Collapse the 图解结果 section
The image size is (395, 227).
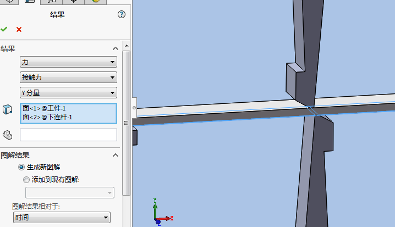tap(116, 155)
